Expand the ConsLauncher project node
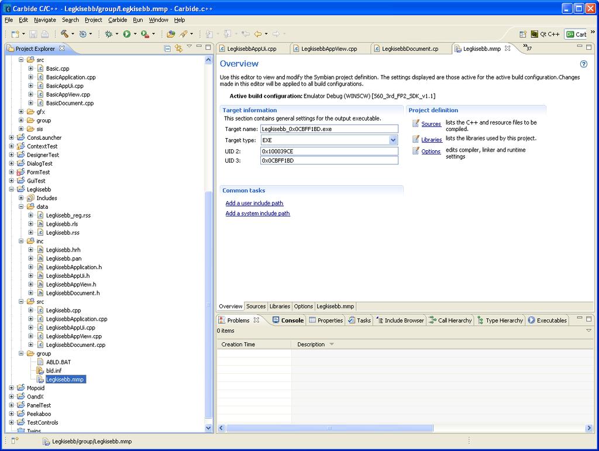The width and height of the screenshot is (599, 451). 12,137
